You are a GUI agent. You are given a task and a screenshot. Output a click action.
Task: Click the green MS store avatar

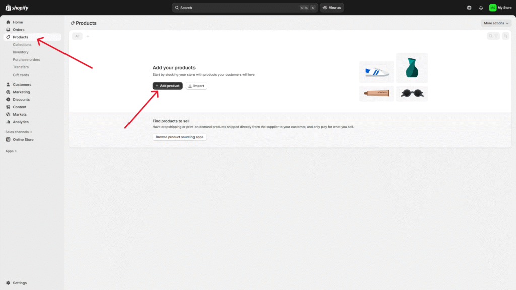[492, 8]
